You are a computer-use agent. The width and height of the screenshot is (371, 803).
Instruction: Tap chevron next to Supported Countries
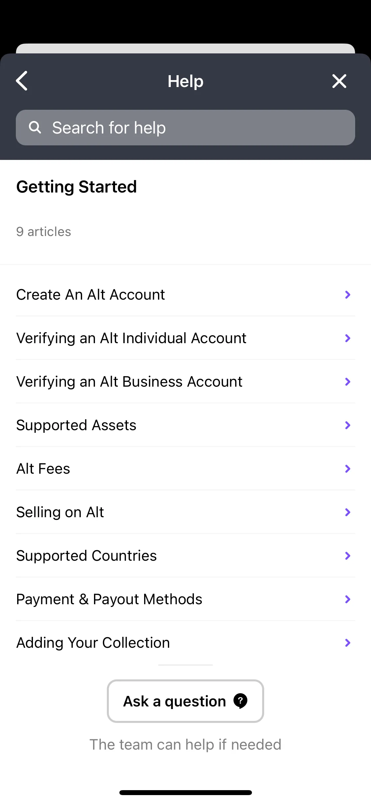click(348, 556)
